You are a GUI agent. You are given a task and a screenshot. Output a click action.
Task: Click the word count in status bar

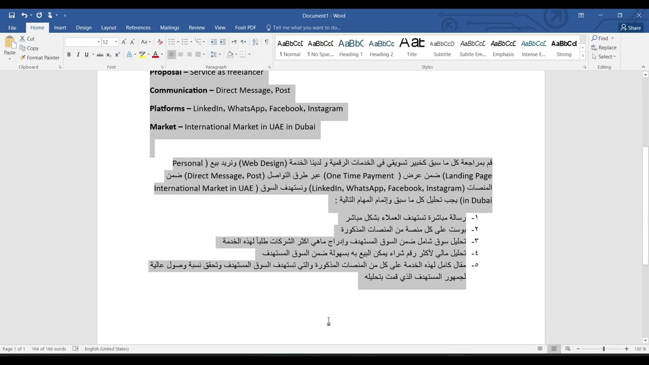pyautogui.click(x=49, y=349)
